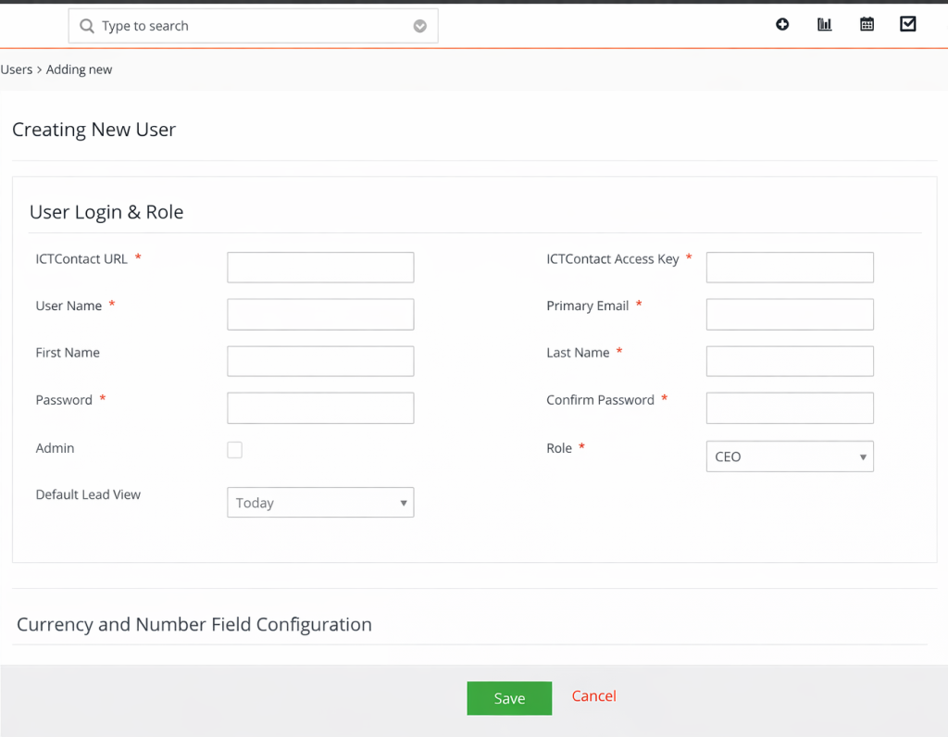The width and height of the screenshot is (948, 737).
Task: Click the Primary Email input field
Action: [789, 314]
